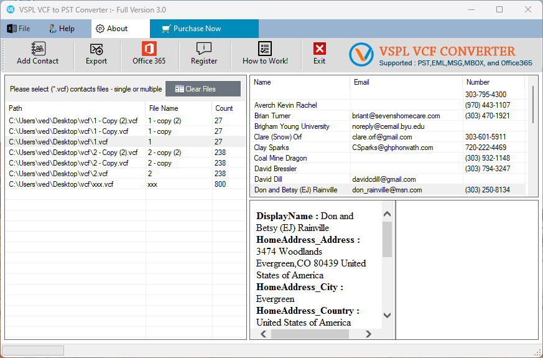Click the HomeAddress_City field label
Viewport: 543px width, 358px height.
(x=300, y=287)
